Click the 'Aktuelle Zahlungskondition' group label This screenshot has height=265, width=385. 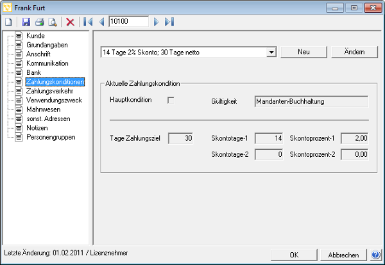point(142,83)
